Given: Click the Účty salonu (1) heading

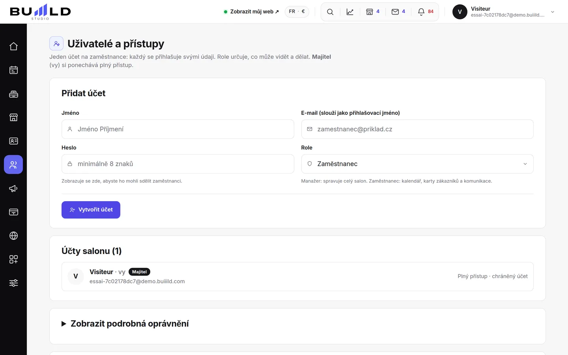Looking at the screenshot, I should pyautogui.click(x=92, y=251).
